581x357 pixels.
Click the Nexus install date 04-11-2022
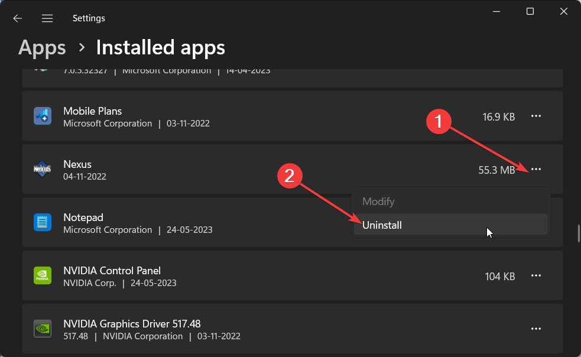click(x=85, y=177)
